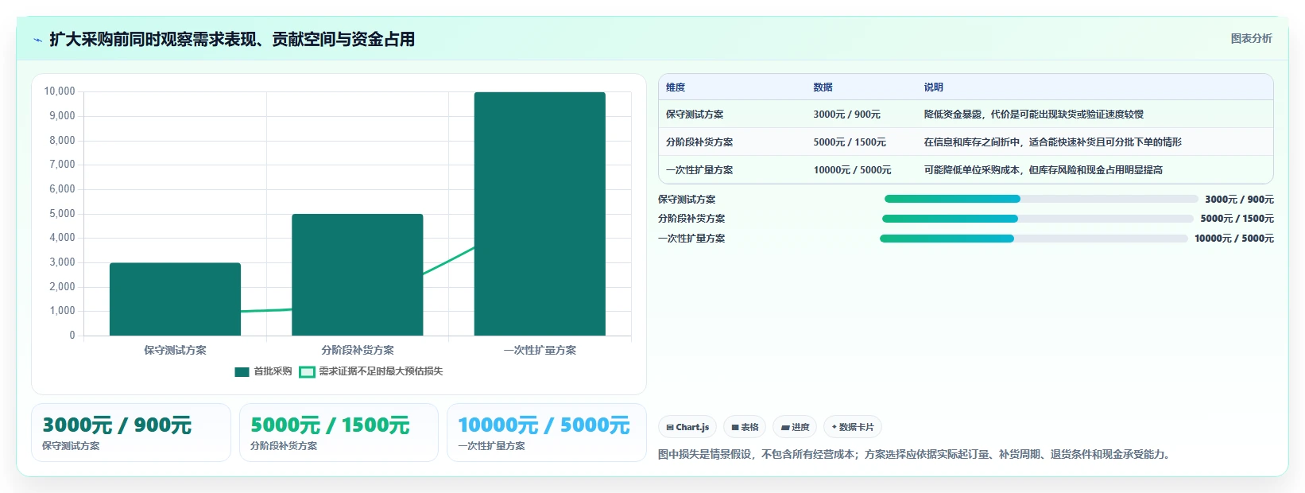Click the 进度 chip
This screenshot has height=493, width=1305.
tap(795, 427)
